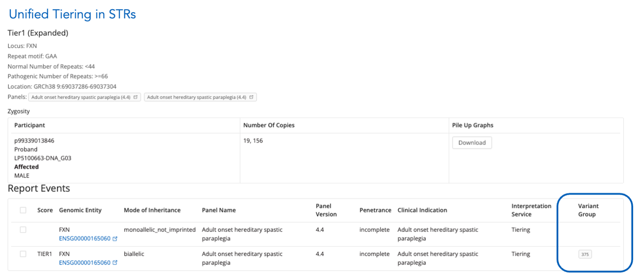Click the Interpretation Service column header
Viewport: 634px width, 279px height.
click(x=531, y=210)
